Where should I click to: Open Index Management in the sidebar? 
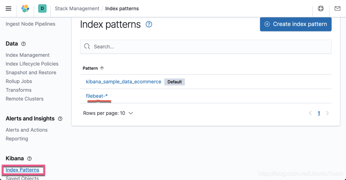(28, 55)
